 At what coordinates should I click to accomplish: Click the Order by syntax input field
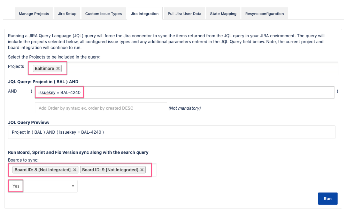[101, 108]
